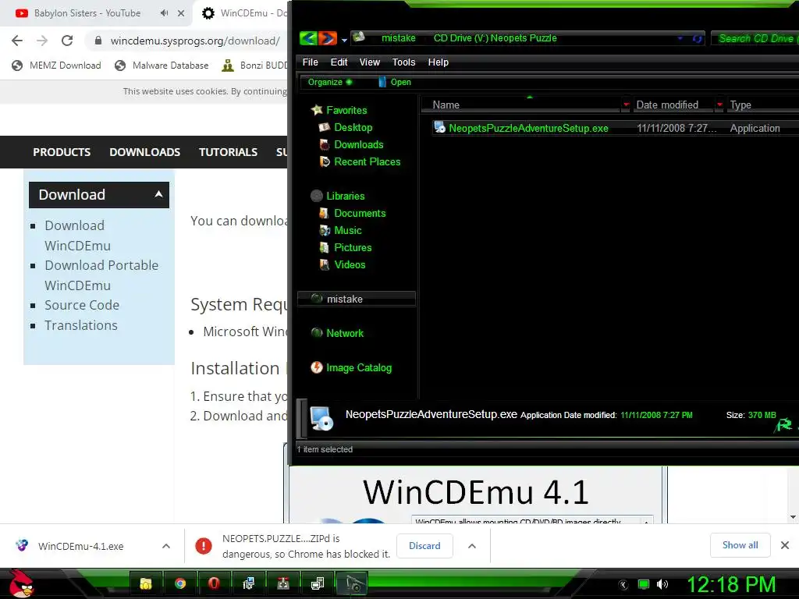Switch to the Babylon Sisters YouTube tab
Screen dimensions: 799x599
tap(87, 13)
